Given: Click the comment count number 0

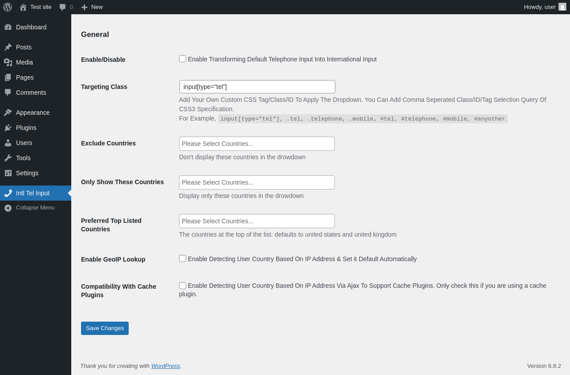Looking at the screenshot, I should pyautogui.click(x=71, y=7).
